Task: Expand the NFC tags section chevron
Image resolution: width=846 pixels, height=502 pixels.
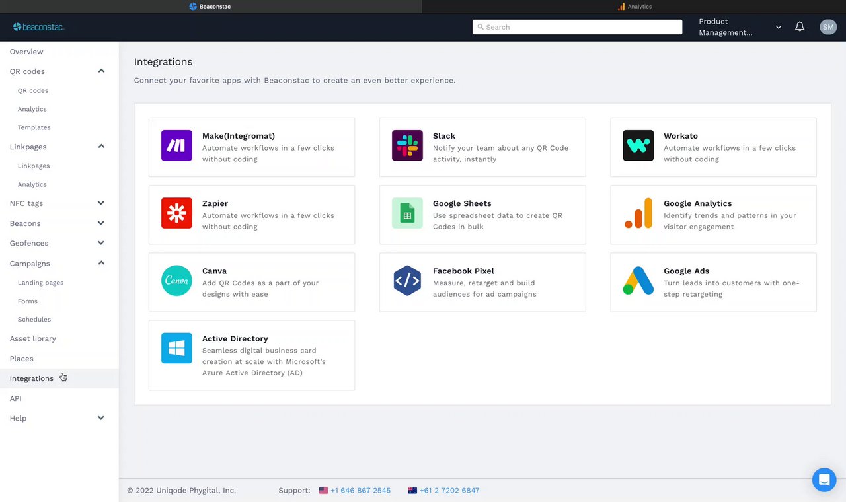Action: (101, 203)
